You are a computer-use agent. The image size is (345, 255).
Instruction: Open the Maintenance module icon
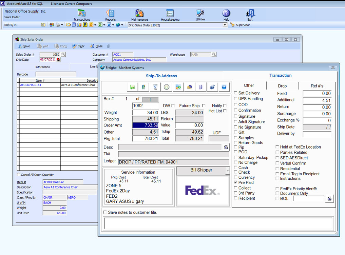coord(139,13)
